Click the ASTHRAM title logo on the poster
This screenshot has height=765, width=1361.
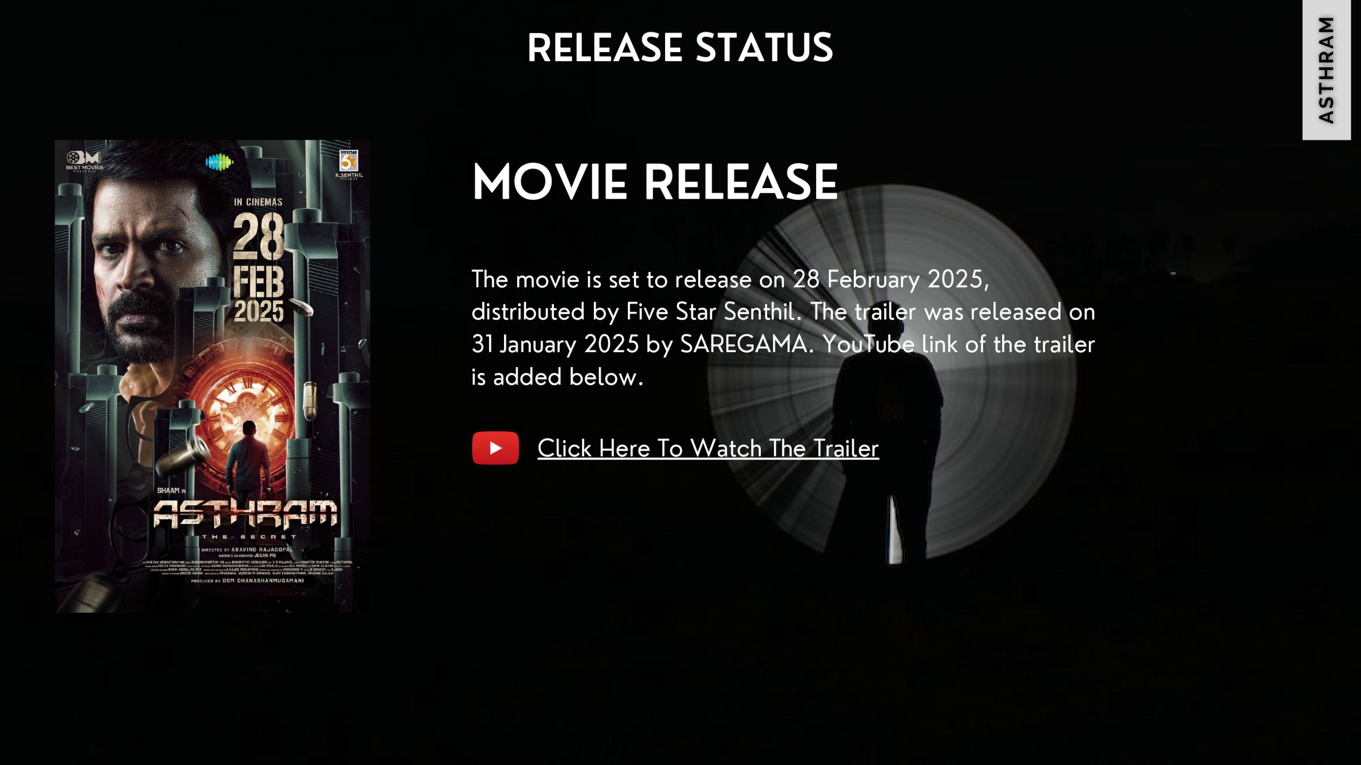coord(245,514)
